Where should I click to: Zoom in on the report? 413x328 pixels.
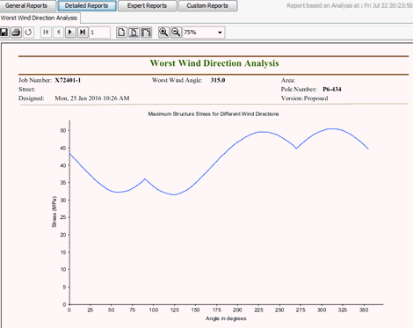(163, 33)
